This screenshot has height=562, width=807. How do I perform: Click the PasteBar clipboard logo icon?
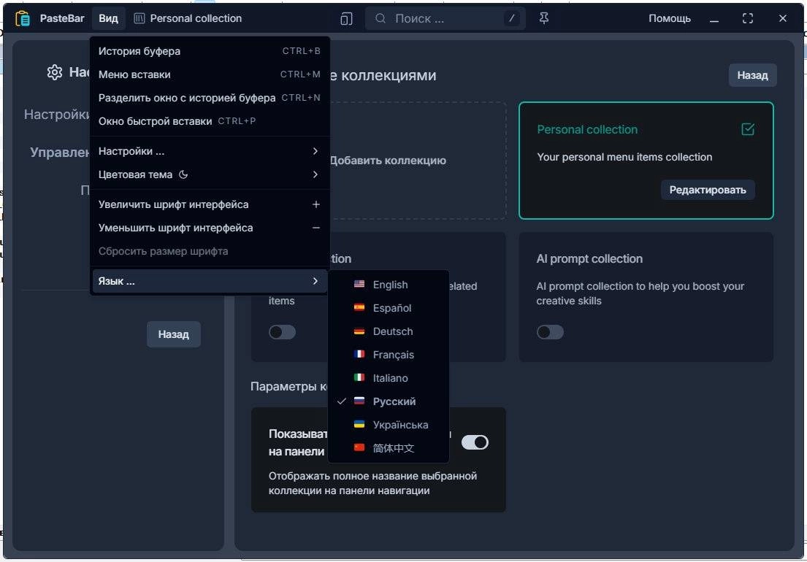(x=23, y=18)
